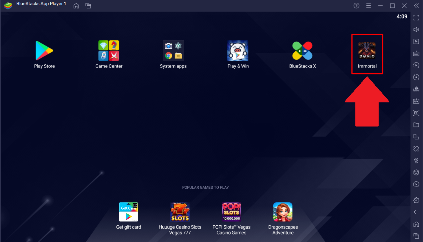The width and height of the screenshot is (423, 242).
Task: Click the Install APK icon
Action: pyautogui.click(x=416, y=101)
